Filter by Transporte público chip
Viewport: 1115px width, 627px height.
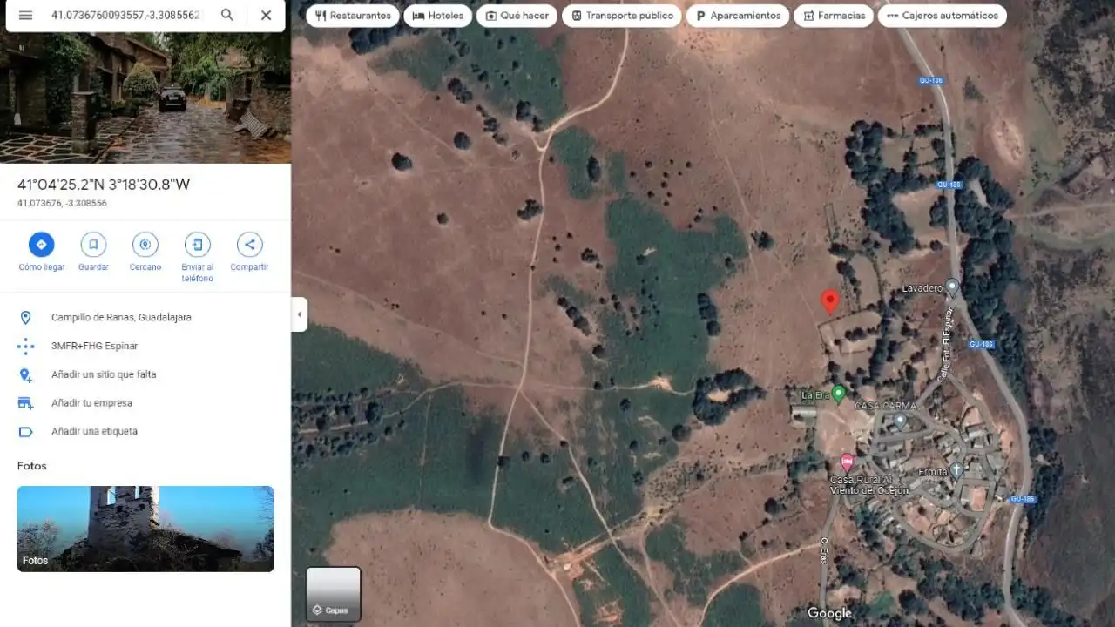click(x=622, y=16)
